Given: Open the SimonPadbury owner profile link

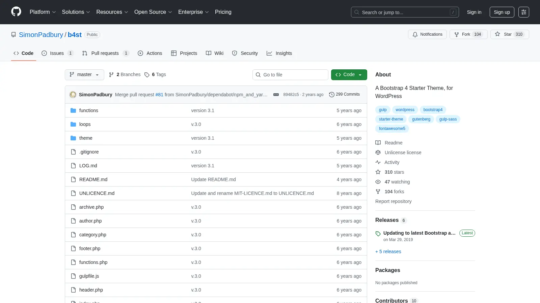Looking at the screenshot, I should point(41,35).
